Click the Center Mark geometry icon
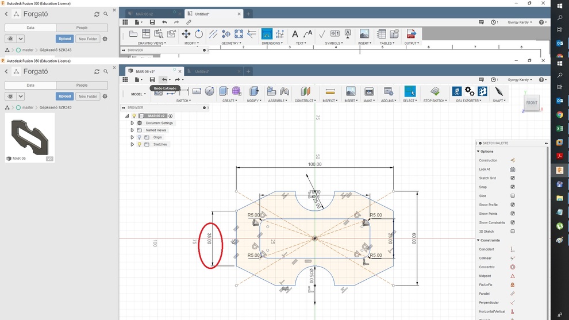Screen dimensions: 569x320 pos(226,34)
